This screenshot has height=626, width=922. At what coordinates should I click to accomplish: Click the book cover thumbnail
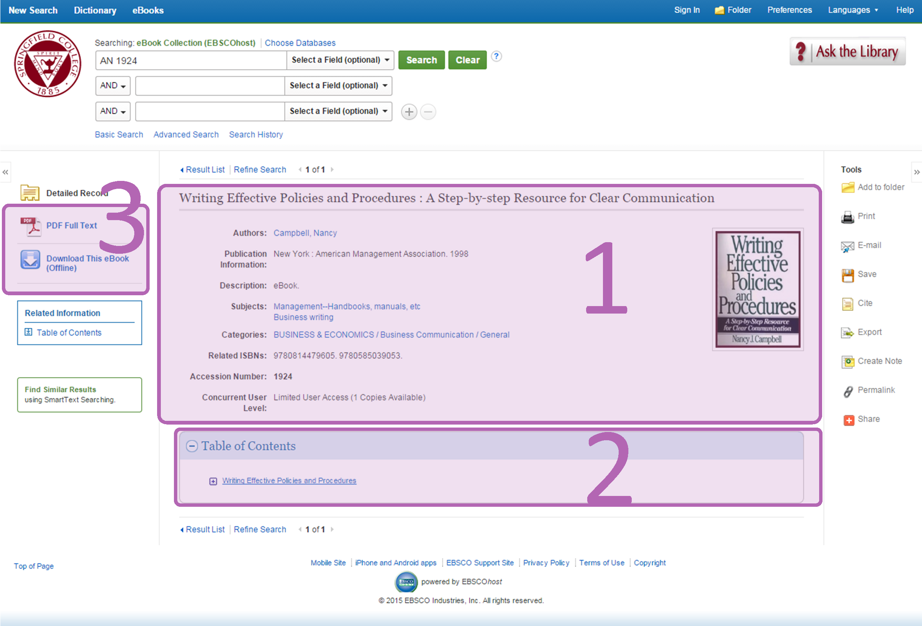click(757, 289)
